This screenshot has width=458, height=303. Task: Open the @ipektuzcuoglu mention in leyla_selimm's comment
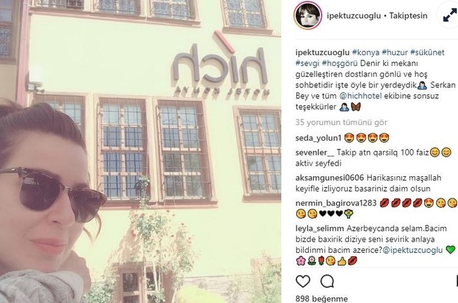click(x=412, y=250)
